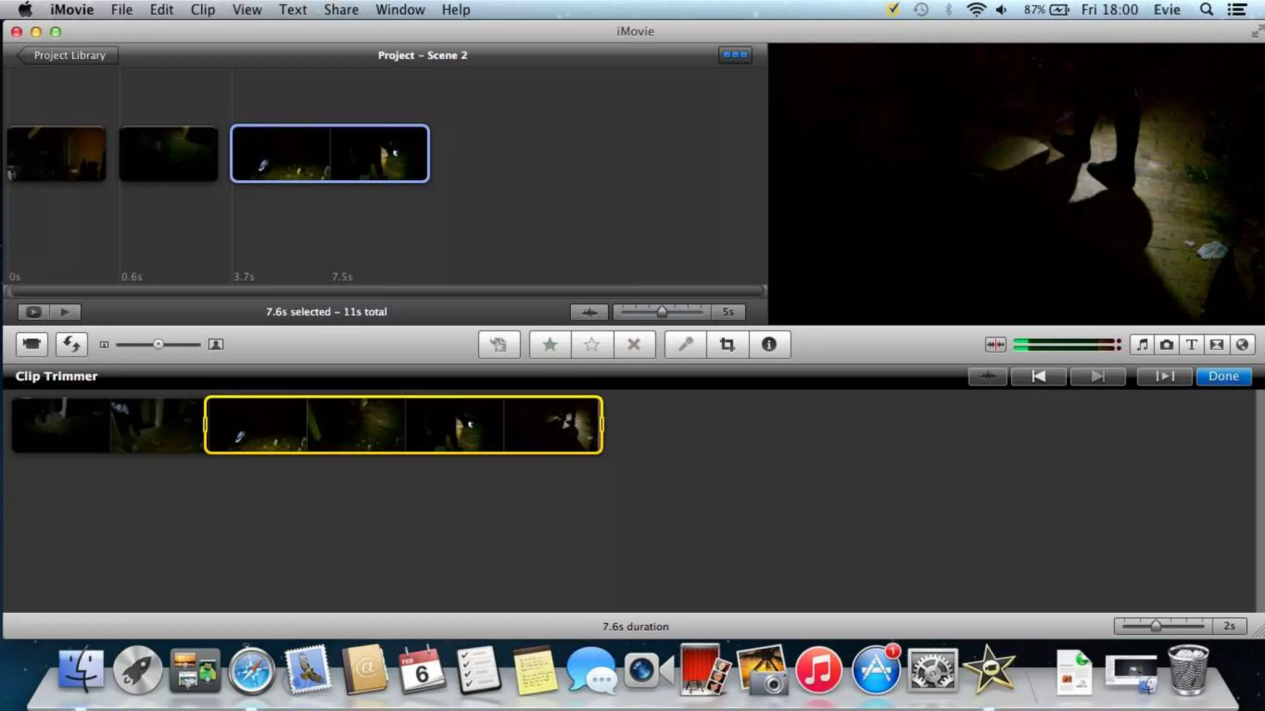
Task: Click the iMovie star icon in the Dock
Action: point(990,669)
